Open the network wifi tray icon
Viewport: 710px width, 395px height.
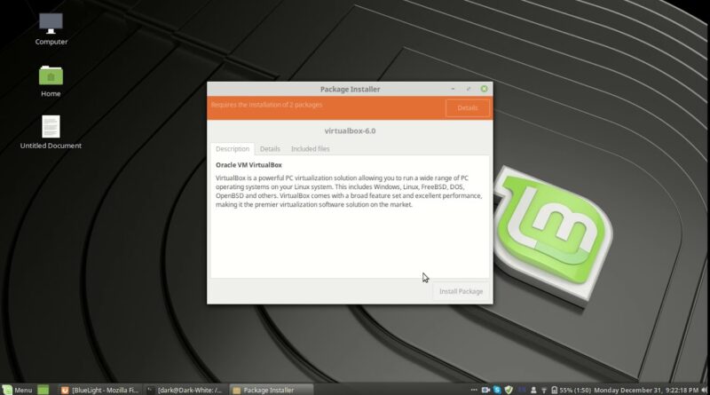point(544,390)
